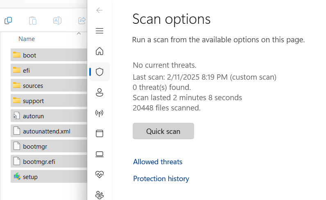The width and height of the screenshot is (326, 200).
Task: Go back with the left arrow
Action: point(100,10)
